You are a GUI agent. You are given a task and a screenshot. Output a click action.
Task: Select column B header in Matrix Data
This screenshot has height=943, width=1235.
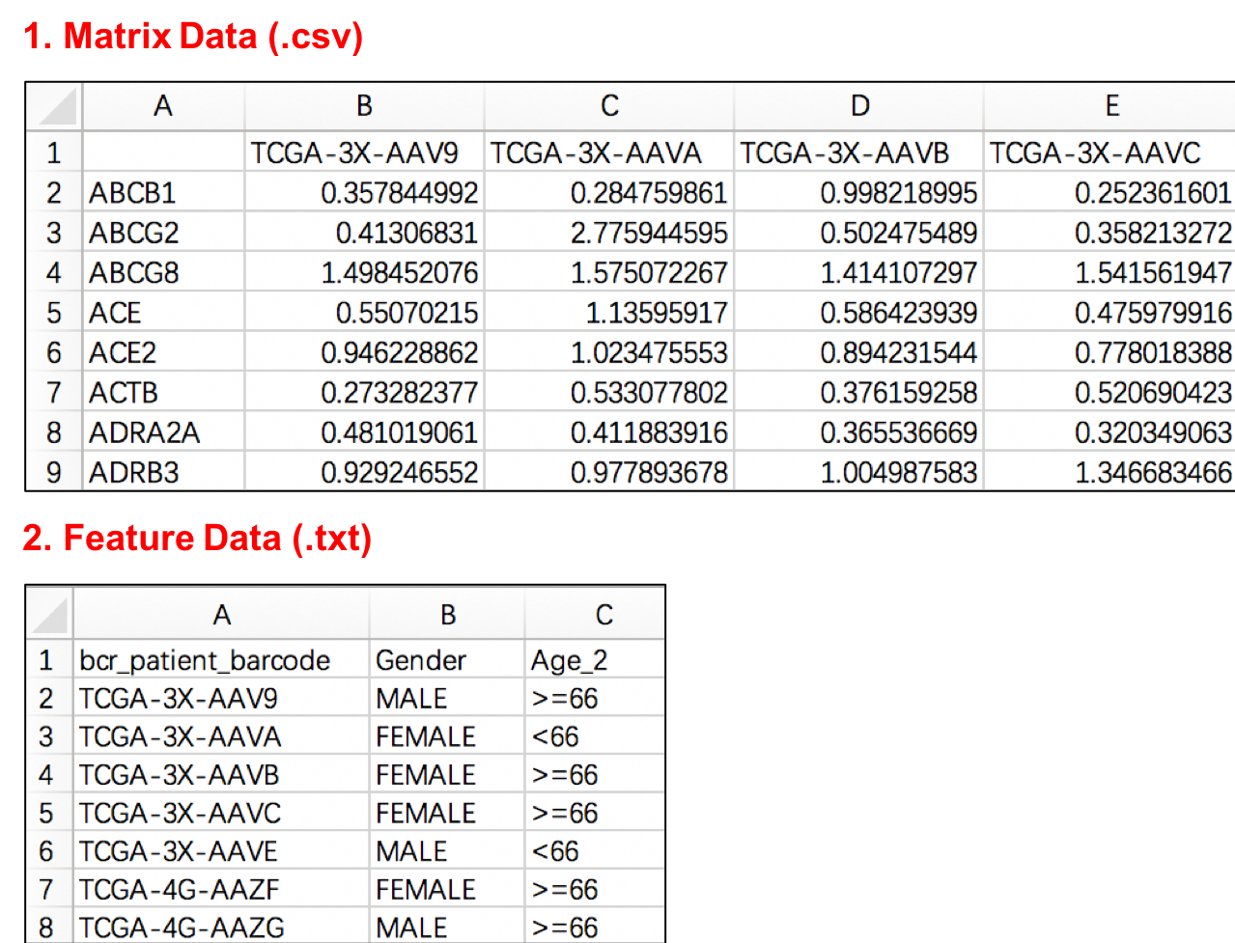(x=364, y=106)
